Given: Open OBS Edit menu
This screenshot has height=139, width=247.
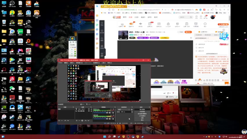Looking at the screenshot, I should [66, 63].
